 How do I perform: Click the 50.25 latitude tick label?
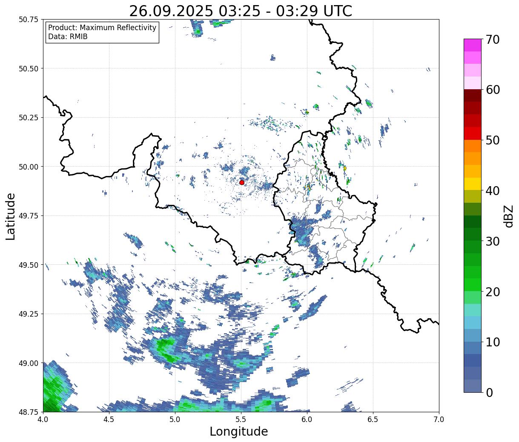point(29,118)
